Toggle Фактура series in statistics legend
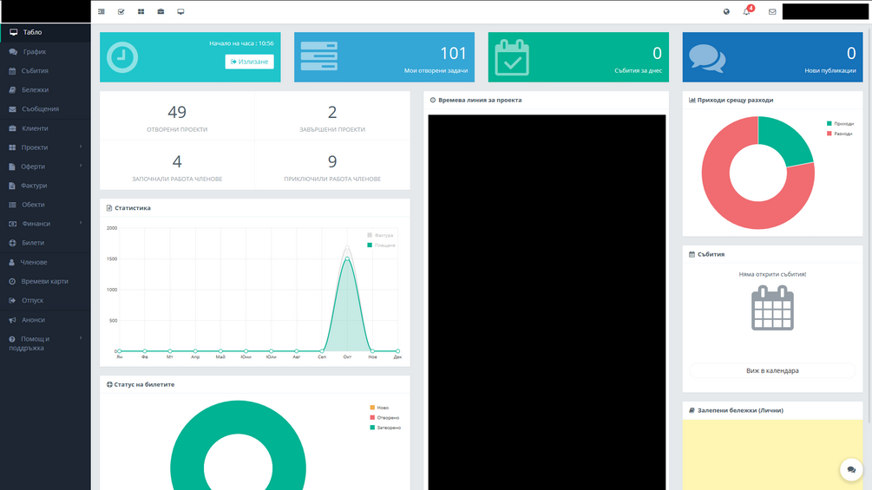Viewport: 872px width, 490px height. [380, 235]
